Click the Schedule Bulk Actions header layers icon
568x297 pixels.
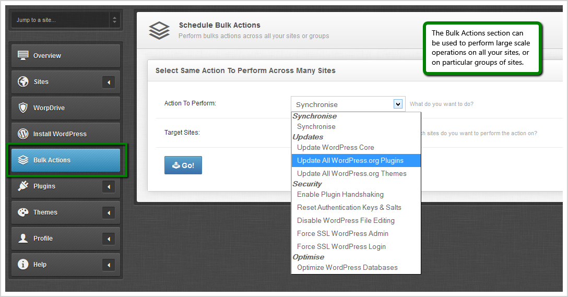pos(159,30)
